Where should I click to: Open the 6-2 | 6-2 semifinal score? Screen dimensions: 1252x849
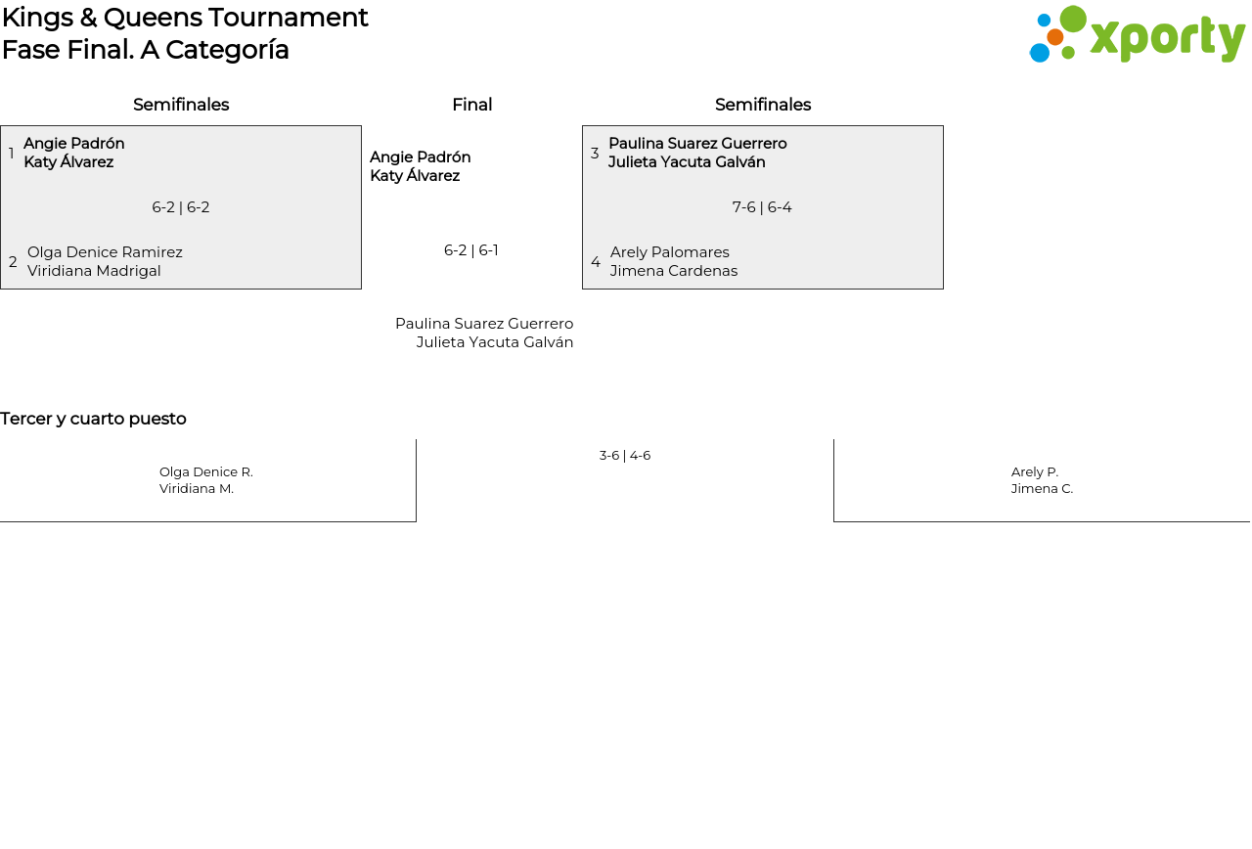pyautogui.click(x=181, y=207)
